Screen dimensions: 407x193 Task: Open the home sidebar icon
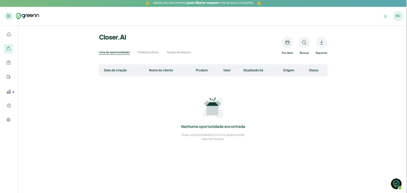click(9, 34)
